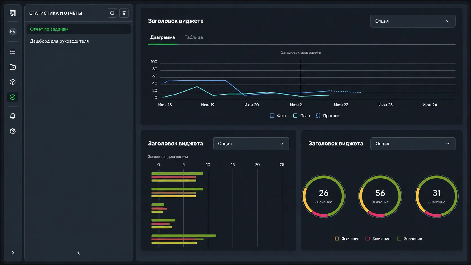Toggle the План legend checkbox
471x265 pixels.
pos(295,116)
